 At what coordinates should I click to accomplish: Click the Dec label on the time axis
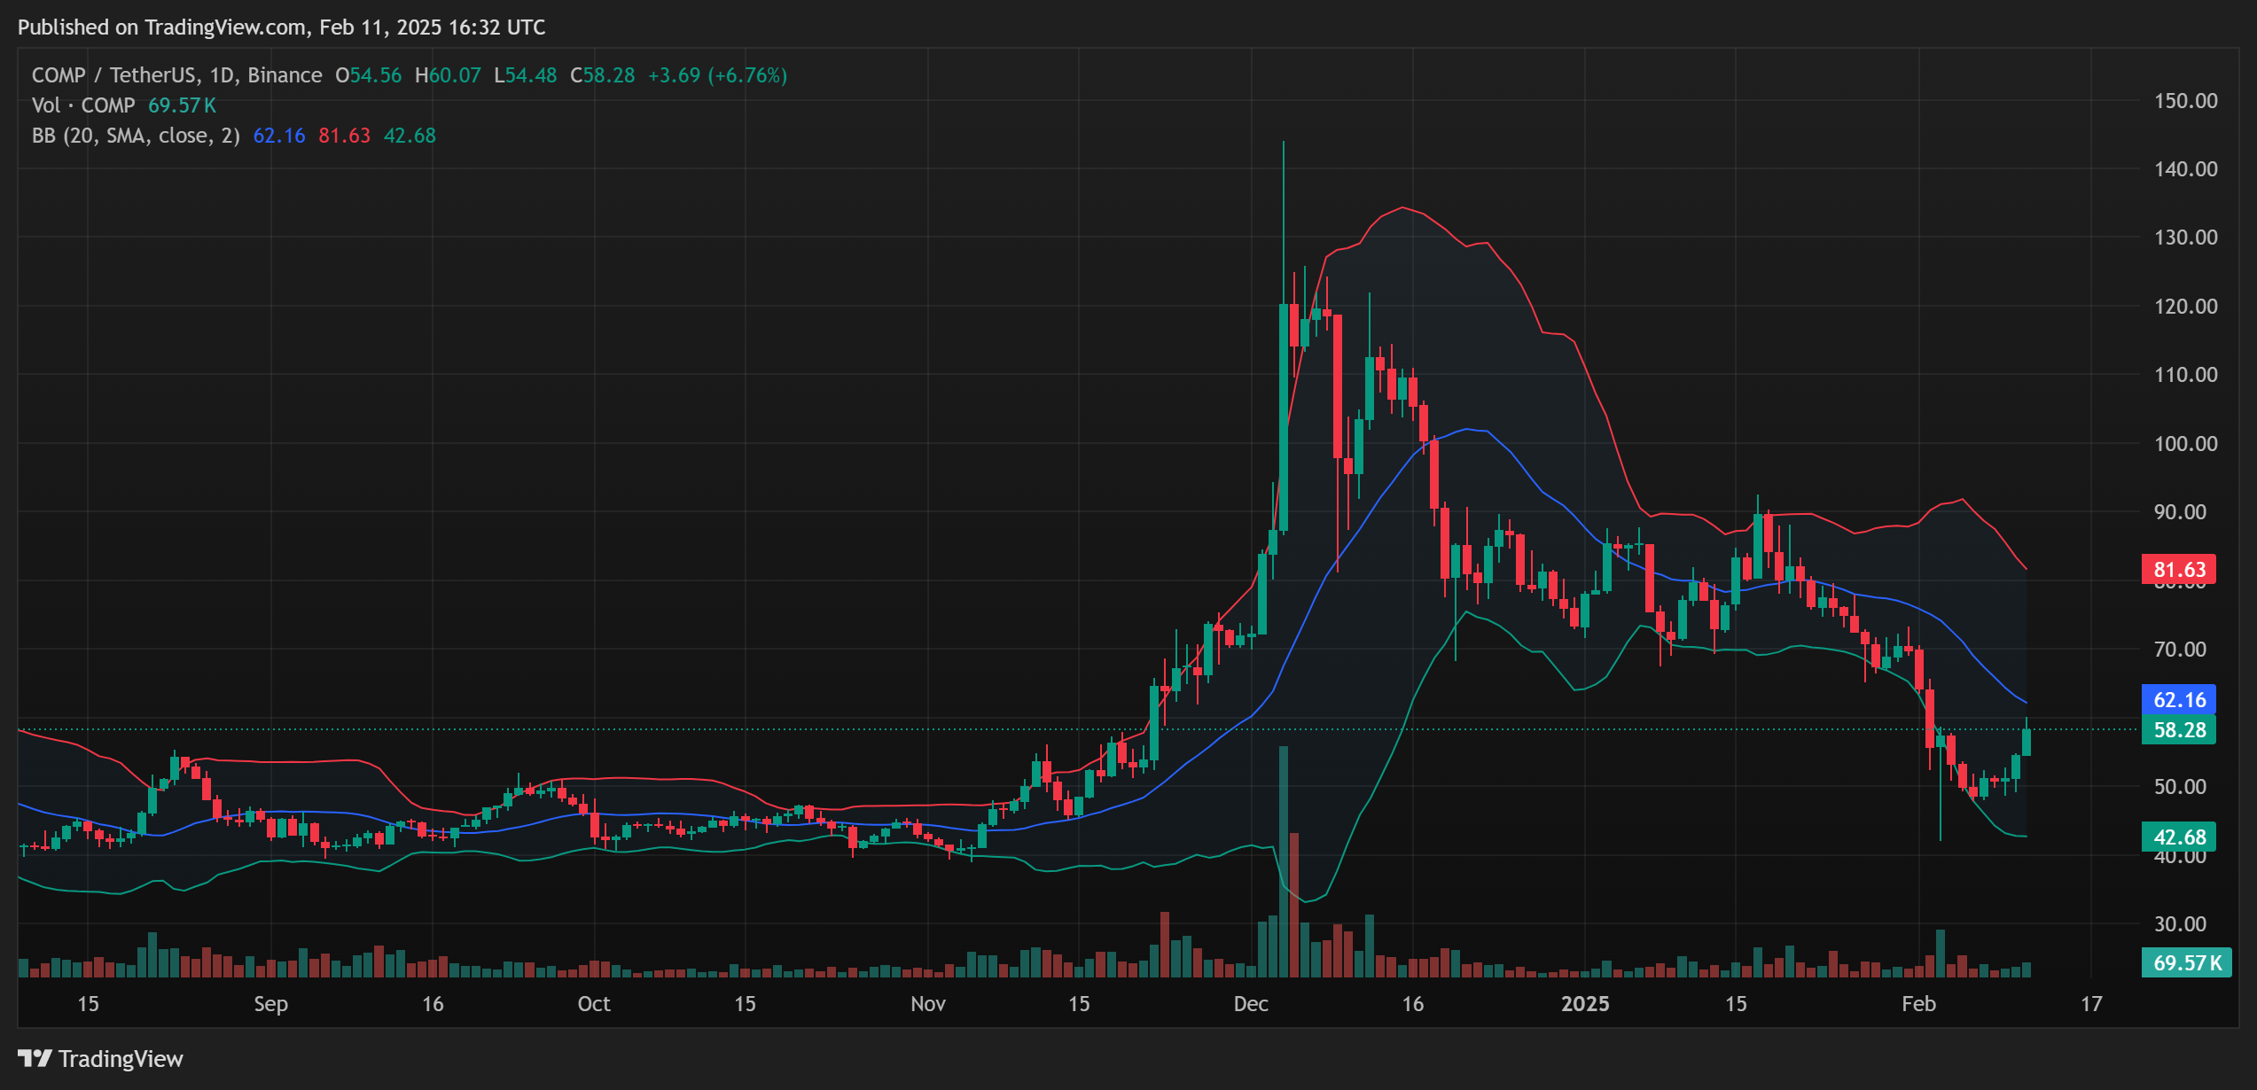tap(1251, 1004)
